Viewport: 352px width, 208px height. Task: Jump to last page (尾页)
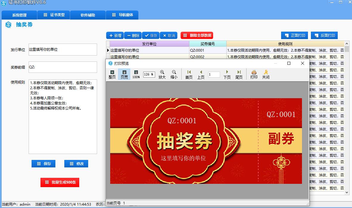click(x=239, y=74)
